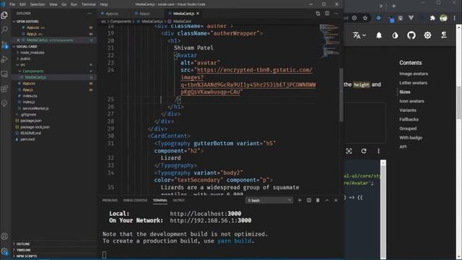This screenshot has height=260, width=462.
Task: Split the terminal panel
Action: [x=309, y=200]
